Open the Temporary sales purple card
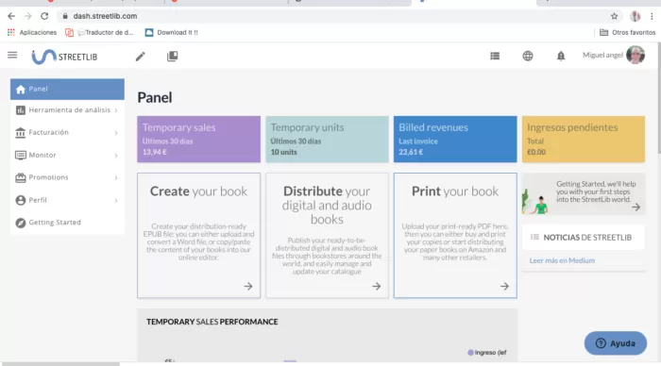 click(x=198, y=140)
